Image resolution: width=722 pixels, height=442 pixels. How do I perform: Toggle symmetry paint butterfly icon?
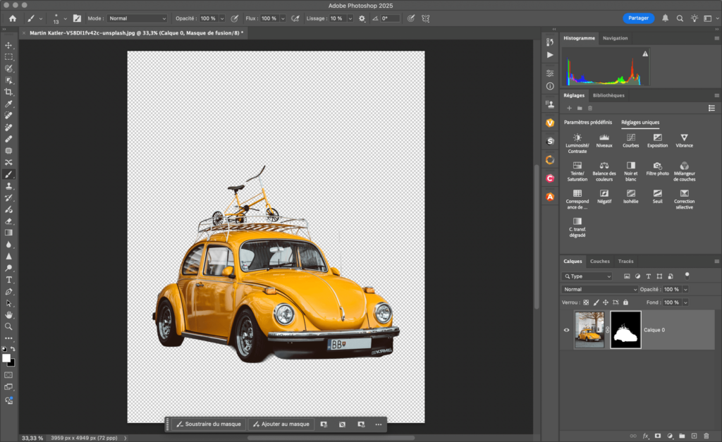(425, 18)
